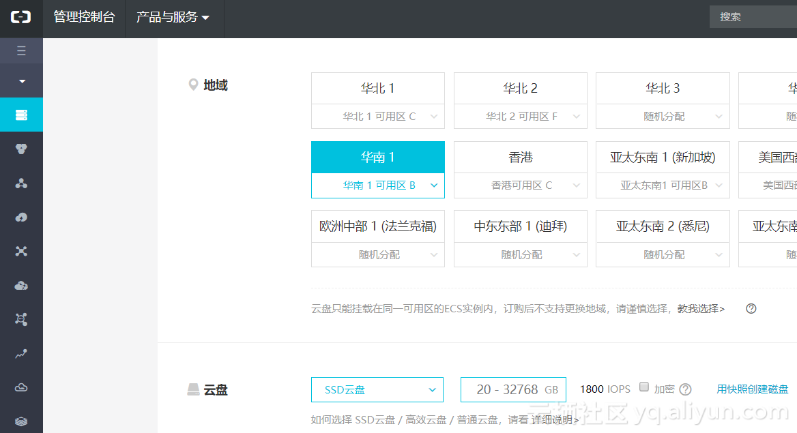Open the 华南 1 可用区 B zone dropdown
This screenshot has width=797, height=433.
click(x=377, y=185)
